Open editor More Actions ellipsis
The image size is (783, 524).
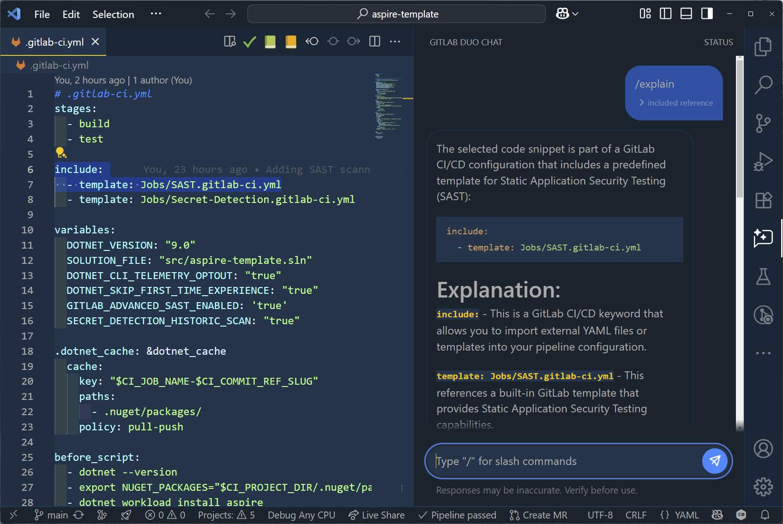(395, 42)
